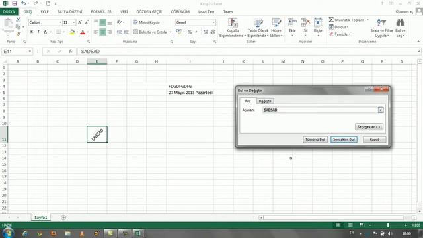Switch to the EKLE ribbon tab
423x238 pixels.
(45, 12)
